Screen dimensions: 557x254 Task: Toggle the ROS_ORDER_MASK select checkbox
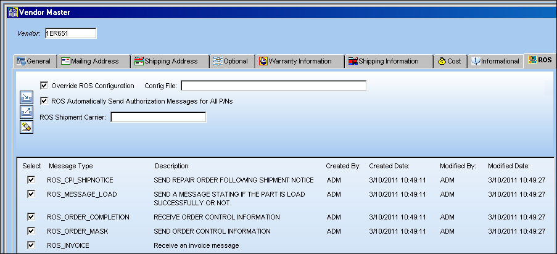pyautogui.click(x=31, y=231)
